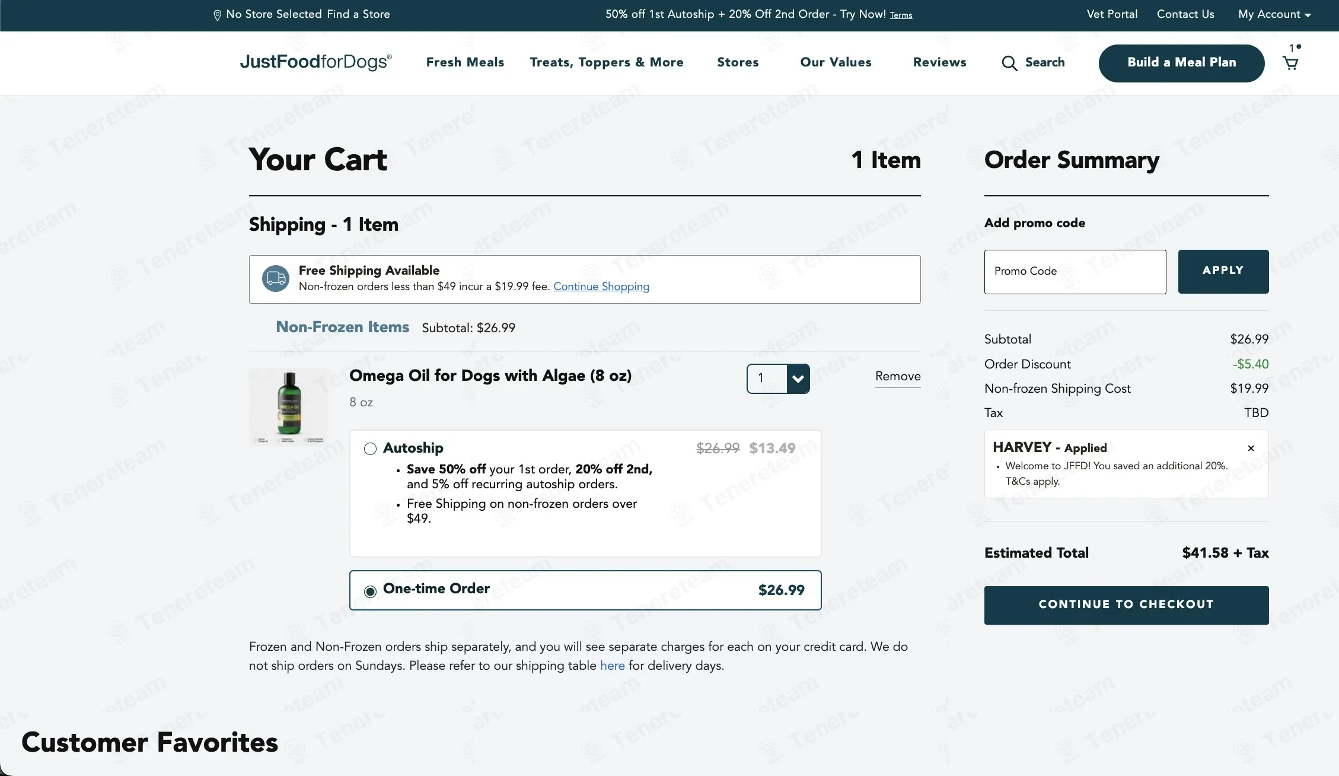Open the Stores menu item
This screenshot has height=776, width=1339.
click(x=738, y=62)
